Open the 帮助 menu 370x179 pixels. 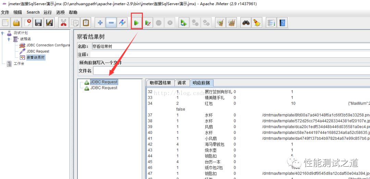(73, 12)
